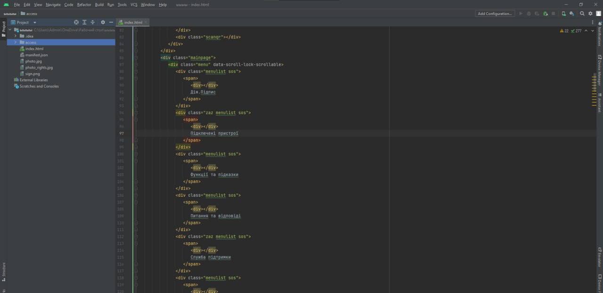Hide the Project tool window
Image resolution: width=603 pixels, height=293 pixels.
(x=111, y=22)
